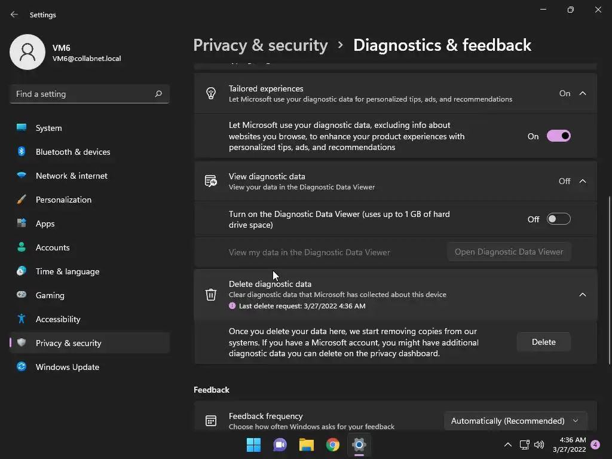Click the Delete diagnostic data trash icon
Image resolution: width=612 pixels, height=459 pixels.
[x=210, y=295]
